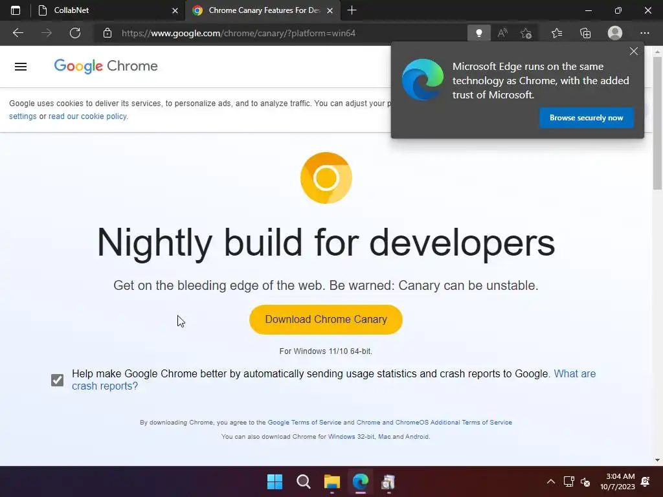663x497 pixels.
Task: Click the scrollbar down arrow
Action: [x=657, y=460]
